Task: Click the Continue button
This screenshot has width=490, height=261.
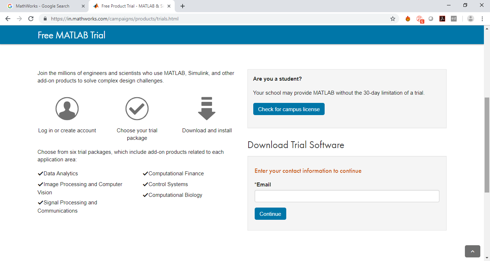Action: (270, 214)
